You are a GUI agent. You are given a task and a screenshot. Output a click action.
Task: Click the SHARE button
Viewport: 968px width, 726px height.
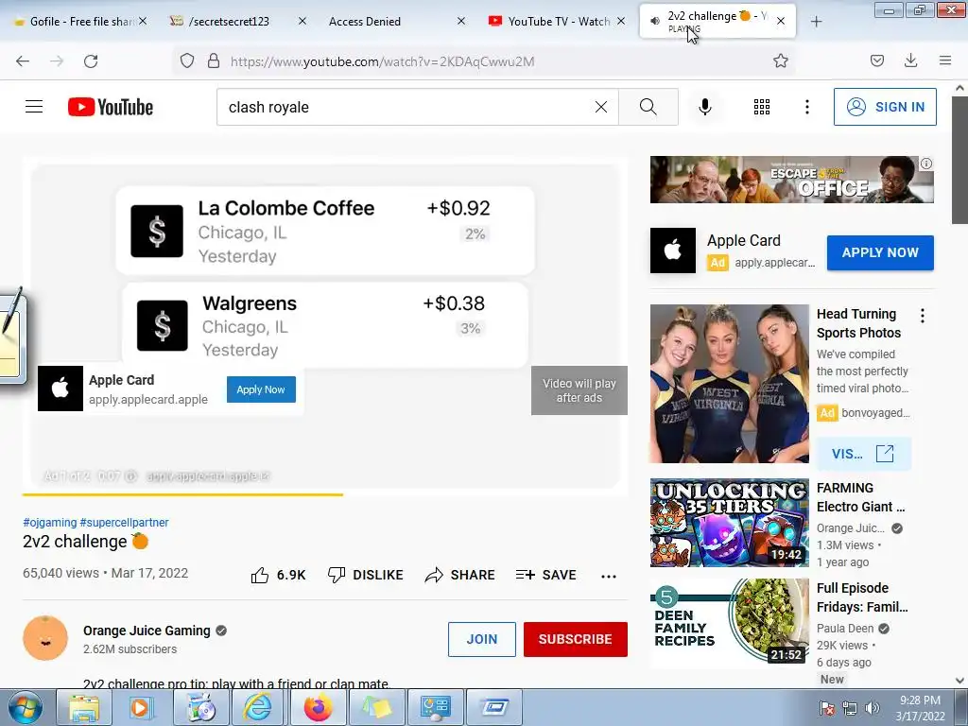click(460, 575)
